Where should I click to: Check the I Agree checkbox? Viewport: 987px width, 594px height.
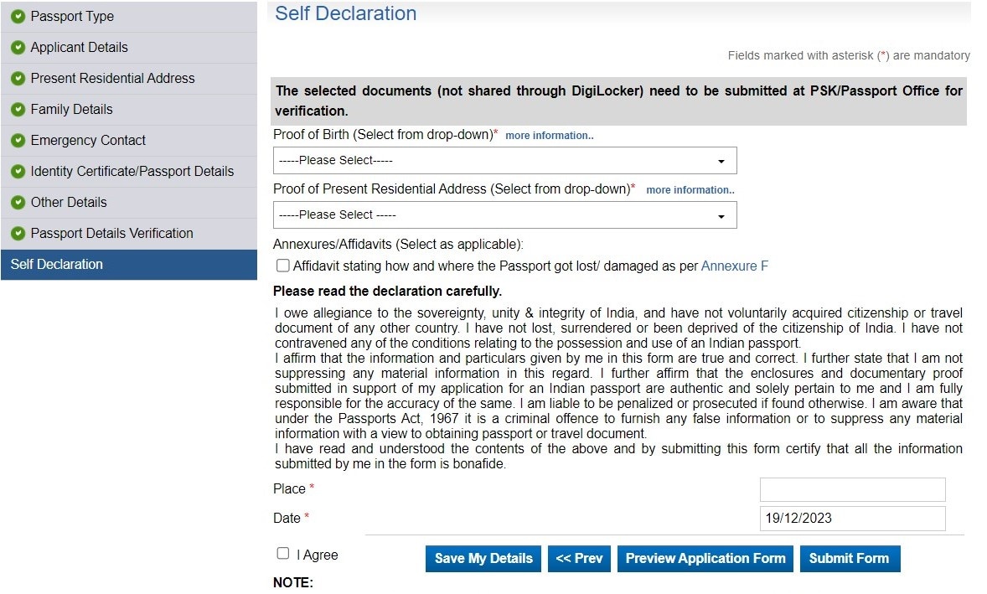click(283, 554)
